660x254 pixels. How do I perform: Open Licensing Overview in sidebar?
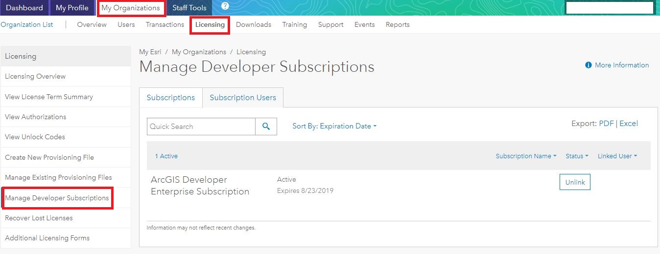point(66,76)
